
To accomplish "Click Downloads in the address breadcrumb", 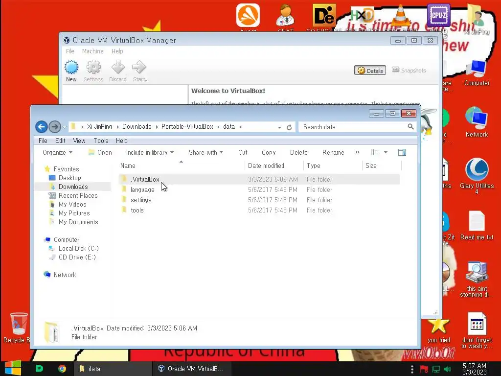I will 137,127.
